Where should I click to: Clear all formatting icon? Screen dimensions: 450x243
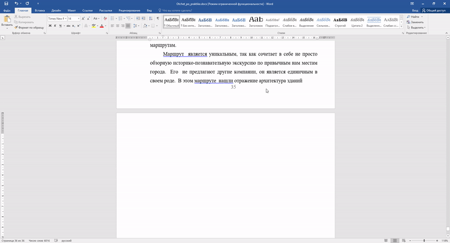105,19
